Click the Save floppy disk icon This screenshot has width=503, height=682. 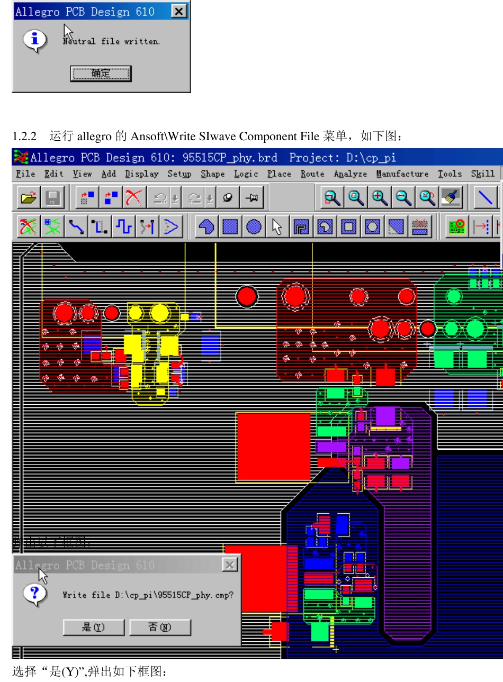pos(52,198)
